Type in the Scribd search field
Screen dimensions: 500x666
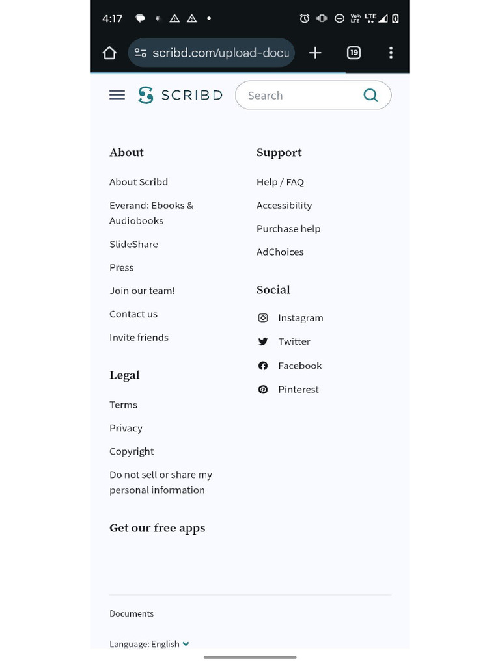pos(296,96)
